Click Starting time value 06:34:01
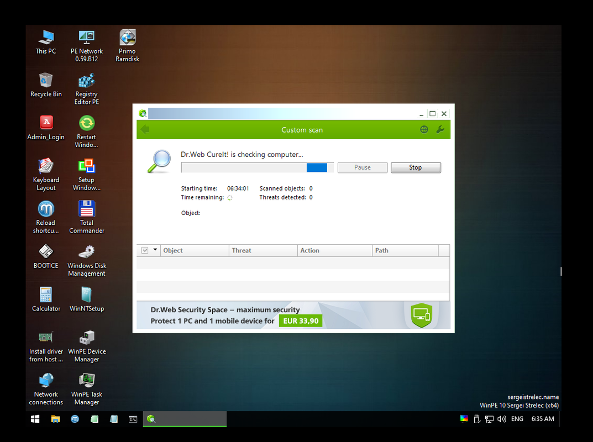The image size is (593, 442). pyautogui.click(x=238, y=188)
